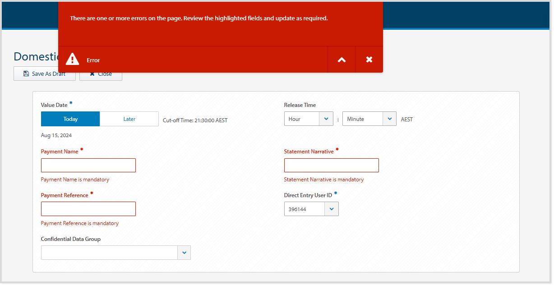Click the dropdown arrow next to 396144

pyautogui.click(x=332, y=208)
